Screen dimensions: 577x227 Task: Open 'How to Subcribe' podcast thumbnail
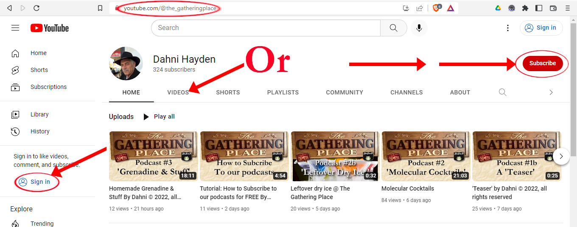point(244,156)
